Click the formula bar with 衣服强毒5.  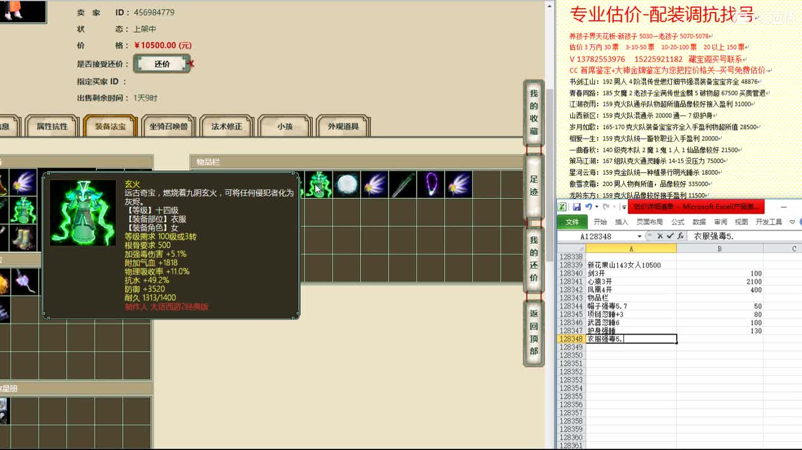[744, 236]
